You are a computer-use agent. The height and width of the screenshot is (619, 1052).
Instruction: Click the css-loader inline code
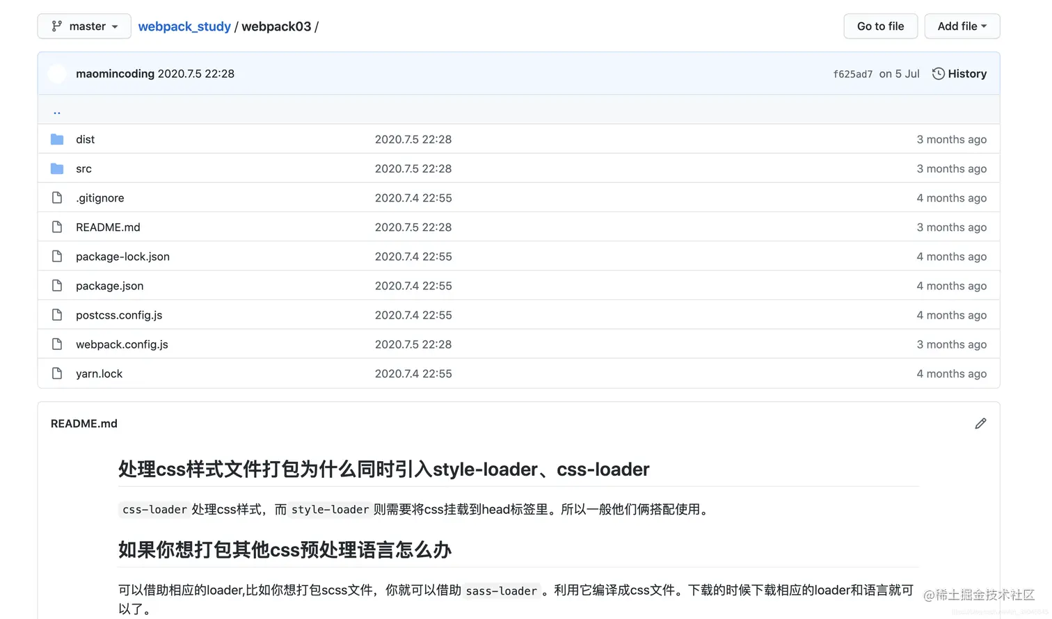click(x=154, y=510)
